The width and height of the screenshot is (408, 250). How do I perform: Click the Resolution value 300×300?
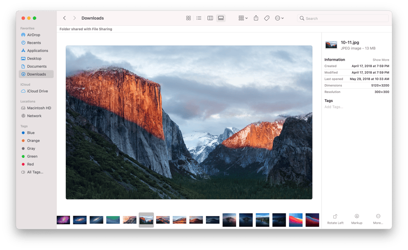382,92
